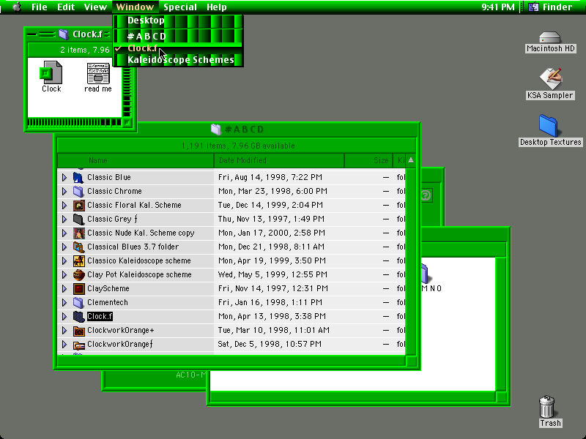Viewport: 586px width, 439px height.
Task: Click the Clay Pot Kaleidoscope scheme icon
Action: [78, 275]
